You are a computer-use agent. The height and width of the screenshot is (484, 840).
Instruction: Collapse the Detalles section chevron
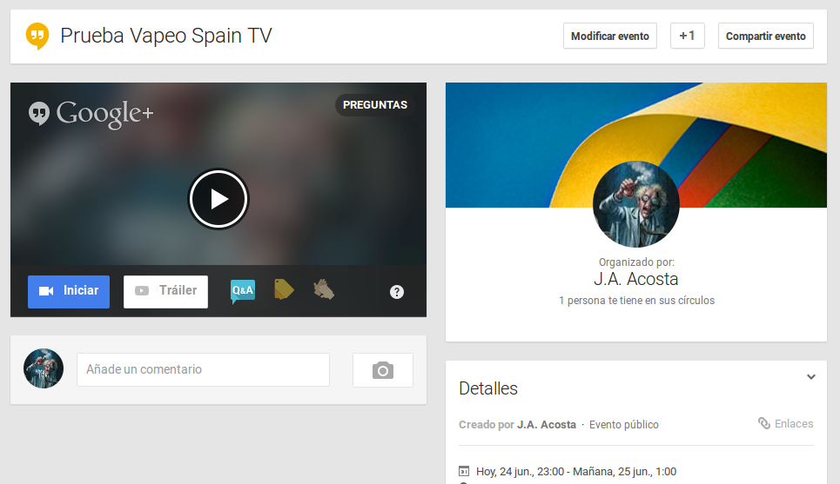coord(811,377)
